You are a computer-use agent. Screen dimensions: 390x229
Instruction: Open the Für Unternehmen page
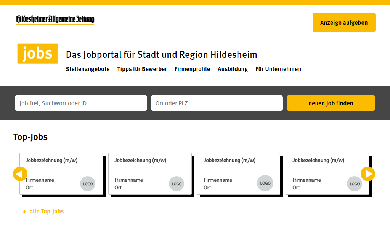point(278,69)
